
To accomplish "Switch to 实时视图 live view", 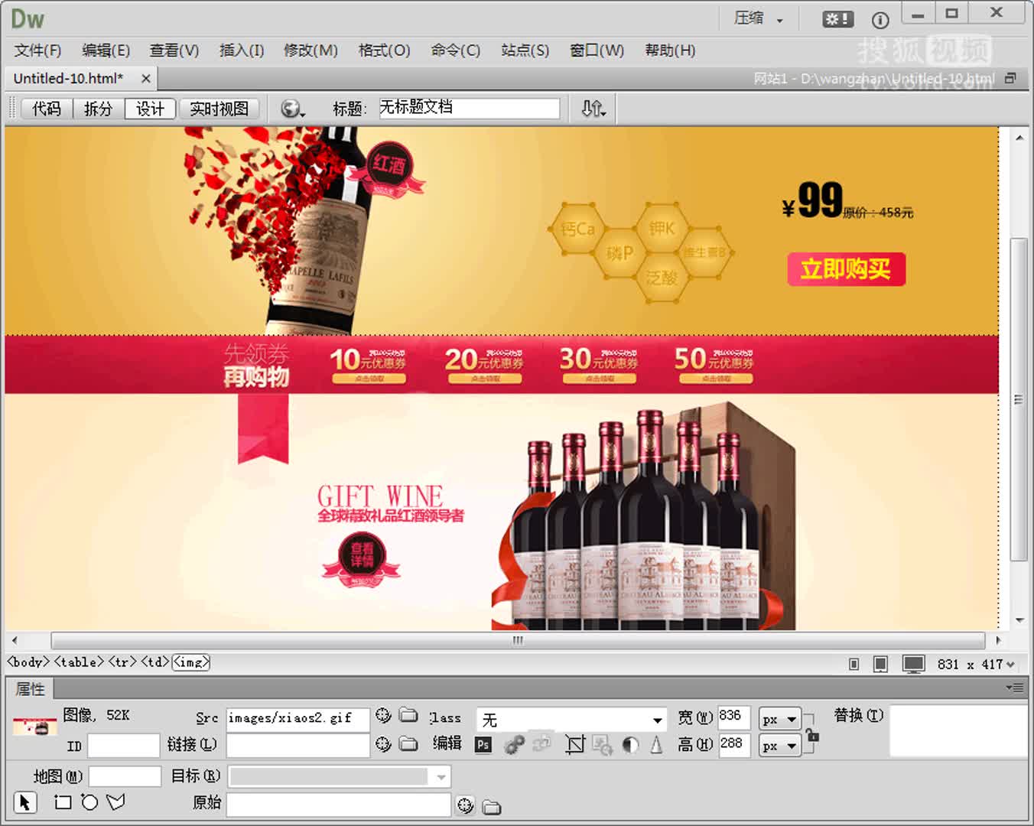I will tap(219, 109).
